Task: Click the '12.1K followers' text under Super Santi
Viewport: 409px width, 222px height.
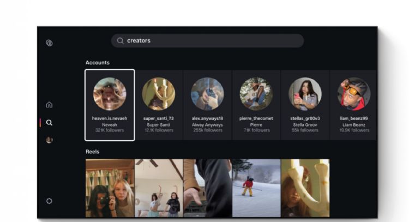Action: click(159, 130)
